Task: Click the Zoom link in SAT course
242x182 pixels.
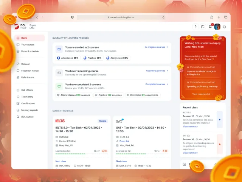Action: click(x=124, y=141)
